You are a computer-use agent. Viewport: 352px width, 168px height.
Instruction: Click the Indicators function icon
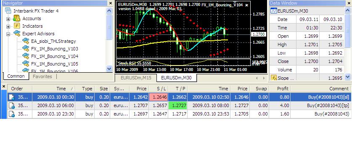17,26
